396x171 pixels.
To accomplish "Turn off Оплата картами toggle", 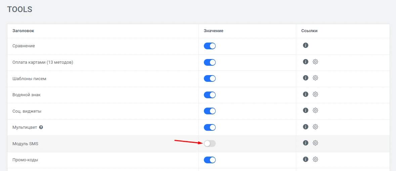I will (210, 62).
